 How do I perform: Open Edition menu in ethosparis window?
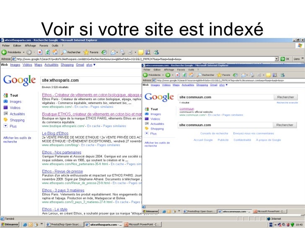[17, 46]
